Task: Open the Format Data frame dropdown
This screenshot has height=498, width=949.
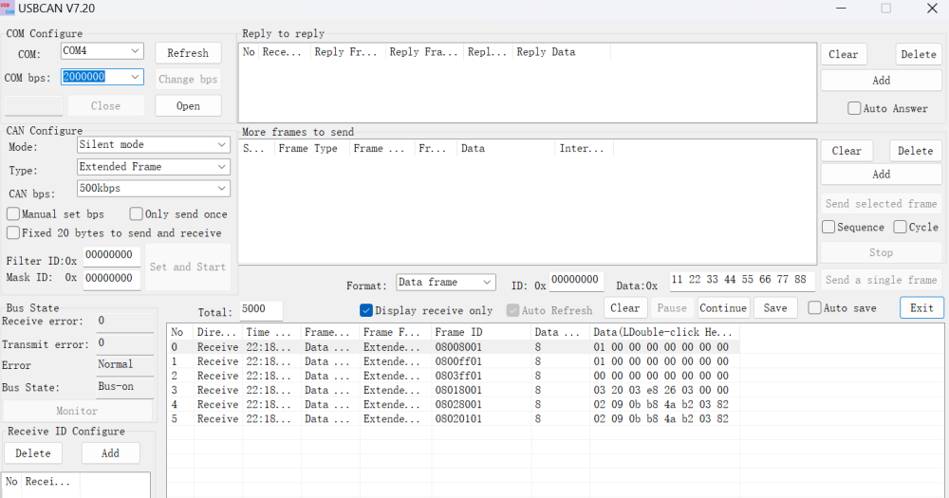Action: [445, 282]
